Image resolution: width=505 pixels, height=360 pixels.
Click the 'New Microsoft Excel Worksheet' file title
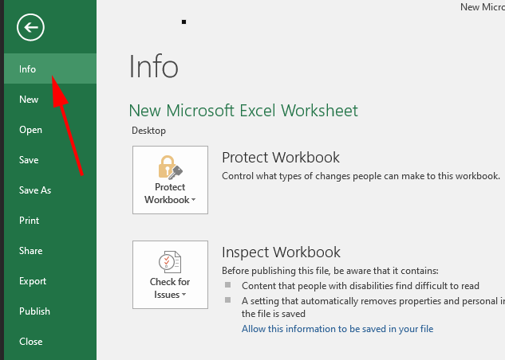pyautogui.click(x=243, y=111)
